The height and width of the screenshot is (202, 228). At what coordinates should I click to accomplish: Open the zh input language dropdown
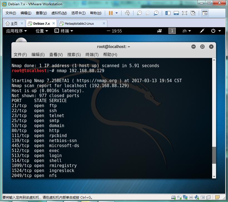tap(187, 31)
